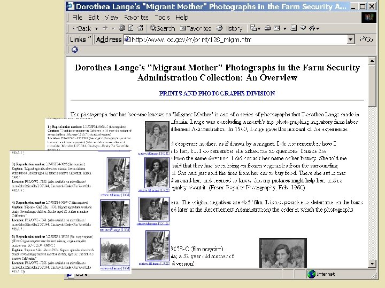Click into the Address URL field
Viewport: 385px width, 288px height.
click(x=236, y=39)
